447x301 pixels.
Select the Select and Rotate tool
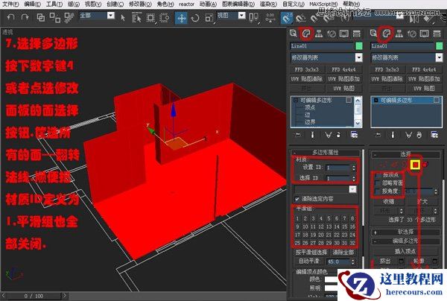coord(195,18)
